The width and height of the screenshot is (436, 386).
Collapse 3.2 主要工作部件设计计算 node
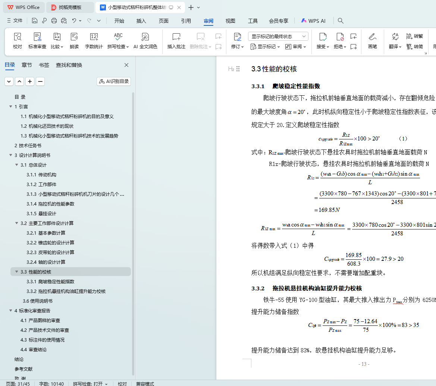[x=17, y=223]
